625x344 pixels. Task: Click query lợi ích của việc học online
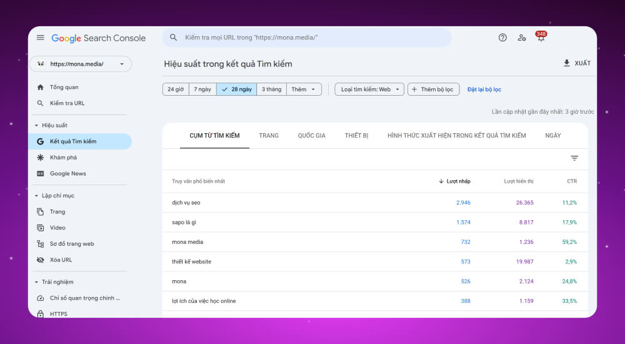204,301
